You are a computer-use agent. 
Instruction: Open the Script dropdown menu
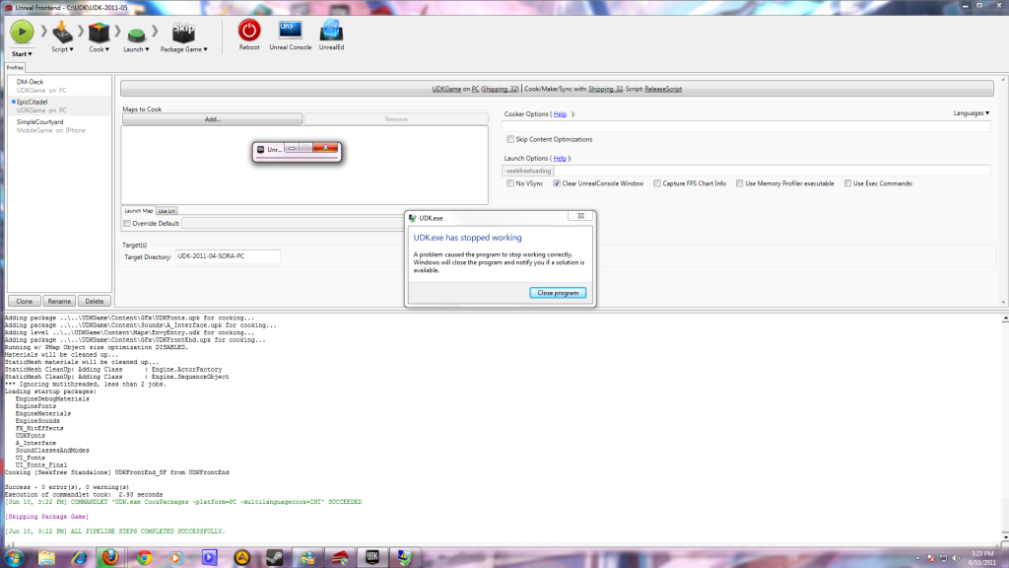(x=62, y=49)
